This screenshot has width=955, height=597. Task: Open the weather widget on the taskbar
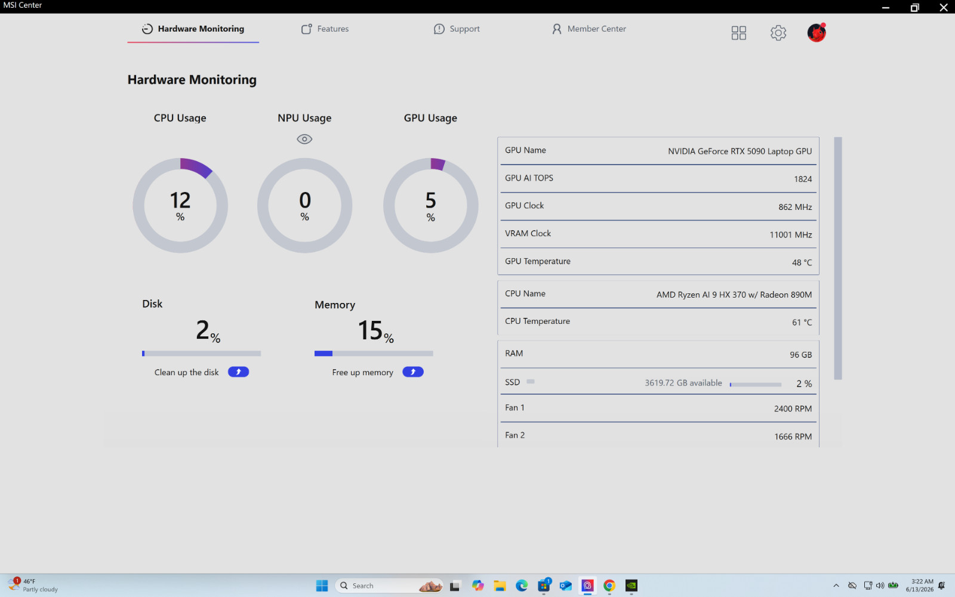click(33, 585)
